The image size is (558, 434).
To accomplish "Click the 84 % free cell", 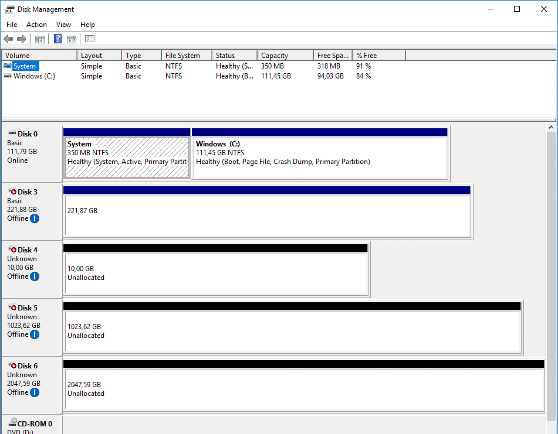I will click(x=363, y=76).
